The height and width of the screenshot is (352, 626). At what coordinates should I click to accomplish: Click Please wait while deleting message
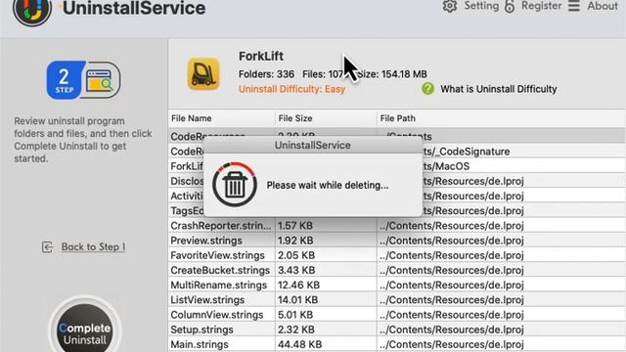tap(328, 185)
